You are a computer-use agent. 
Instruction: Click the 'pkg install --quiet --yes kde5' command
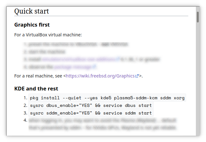(107, 97)
